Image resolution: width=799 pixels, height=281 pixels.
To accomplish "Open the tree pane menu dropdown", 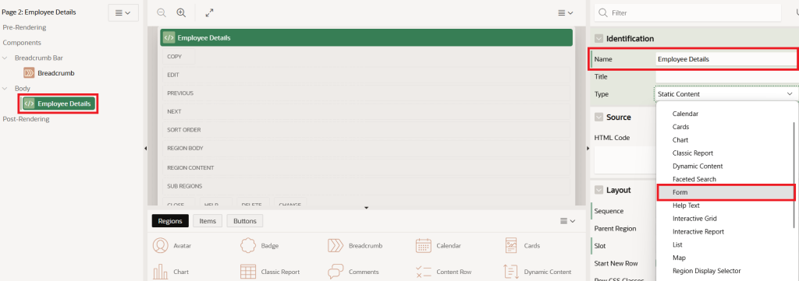I will pyautogui.click(x=123, y=12).
